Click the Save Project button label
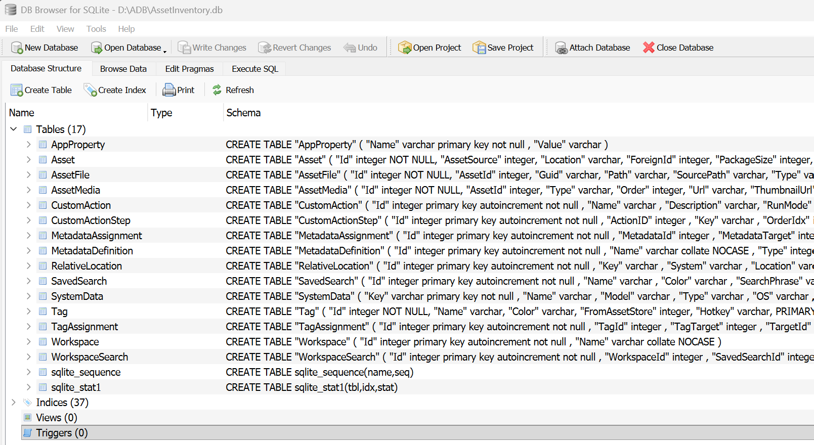Image resolution: width=814 pixels, height=445 pixels. [510, 48]
